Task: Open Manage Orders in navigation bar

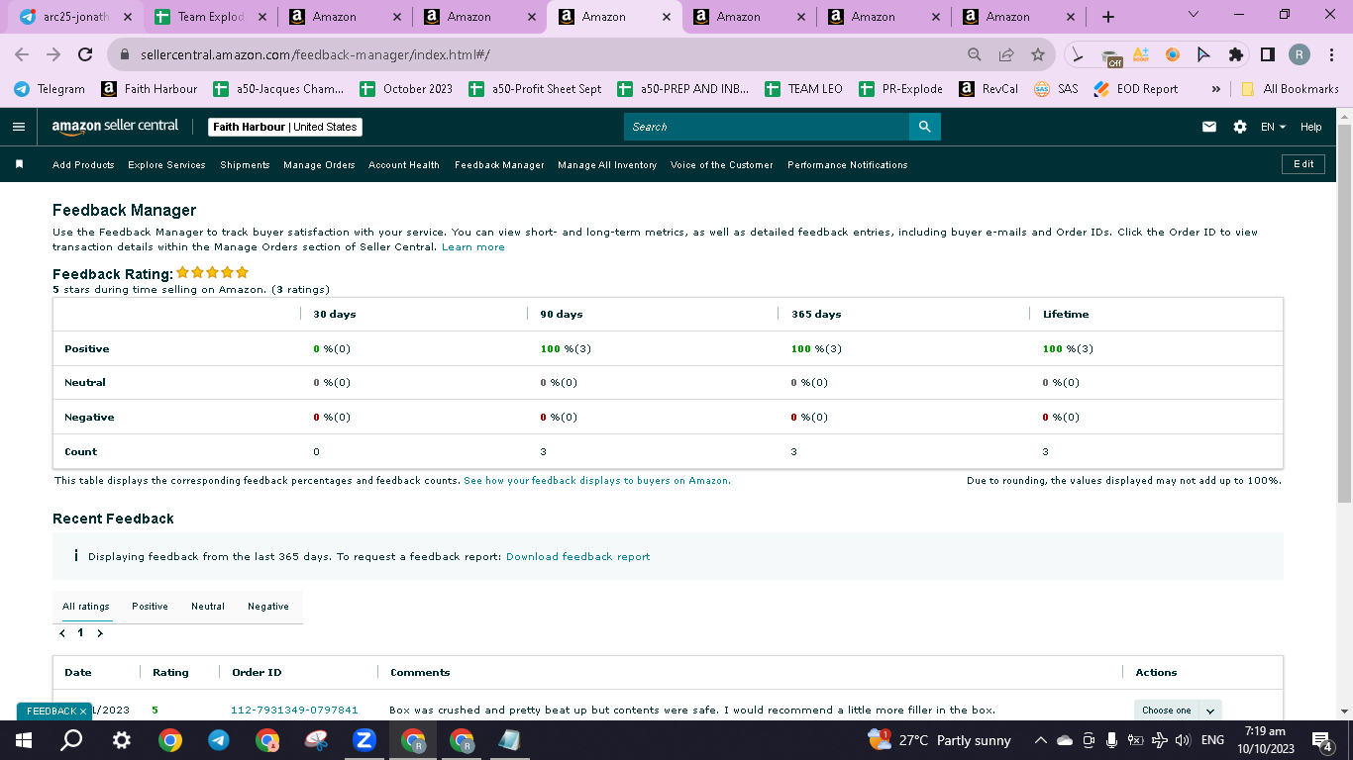Action: pos(319,164)
